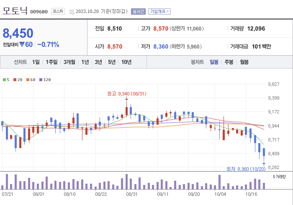Click the red 20-day average swatch
Viewport: 293px width, 205px height.
[x=15, y=80]
